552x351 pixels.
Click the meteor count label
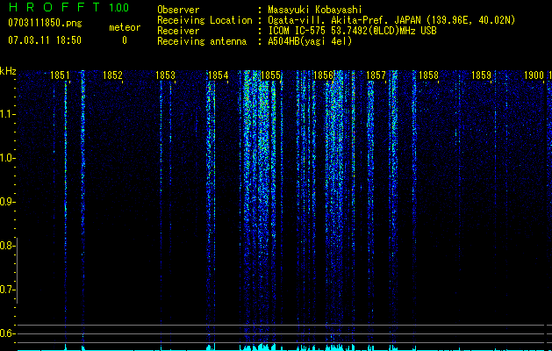point(125,27)
